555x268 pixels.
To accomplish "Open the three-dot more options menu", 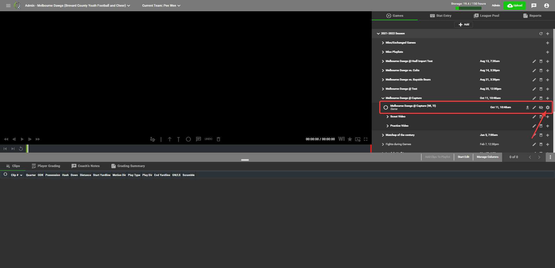I will [550, 157].
